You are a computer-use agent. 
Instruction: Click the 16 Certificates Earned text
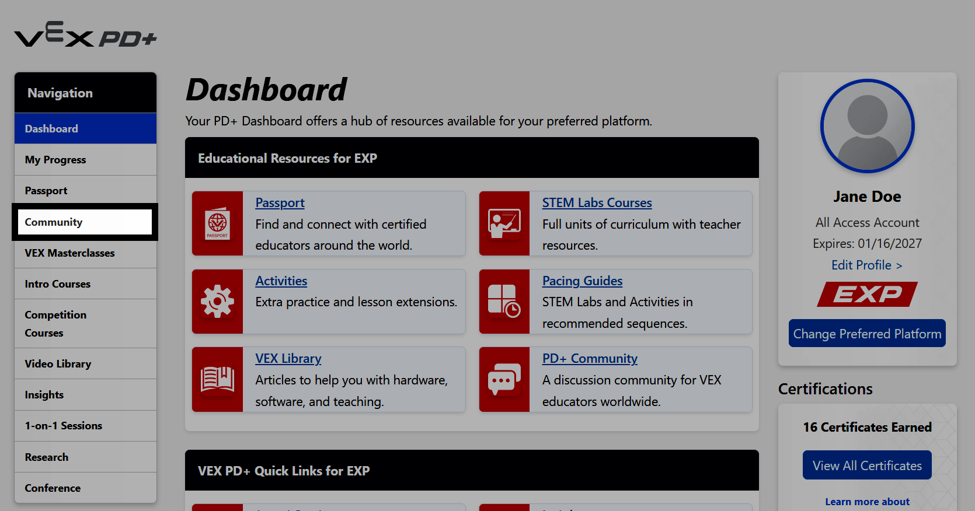(867, 428)
